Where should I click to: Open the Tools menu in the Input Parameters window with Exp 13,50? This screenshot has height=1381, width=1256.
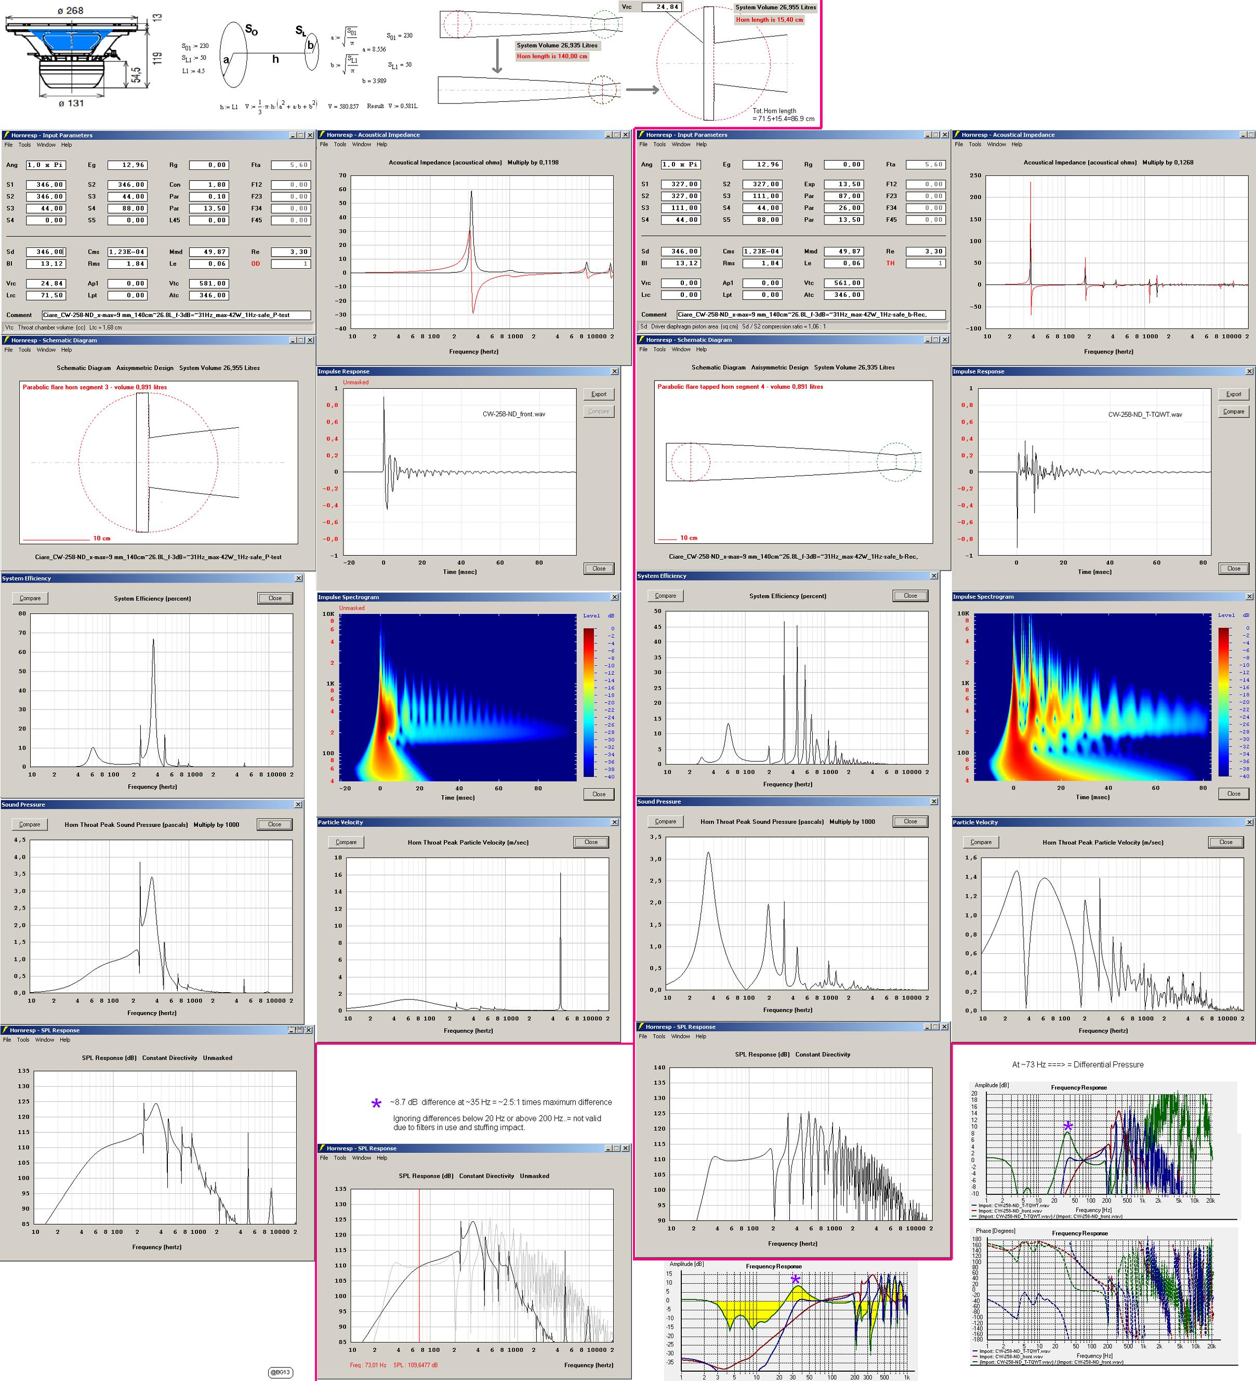659,144
